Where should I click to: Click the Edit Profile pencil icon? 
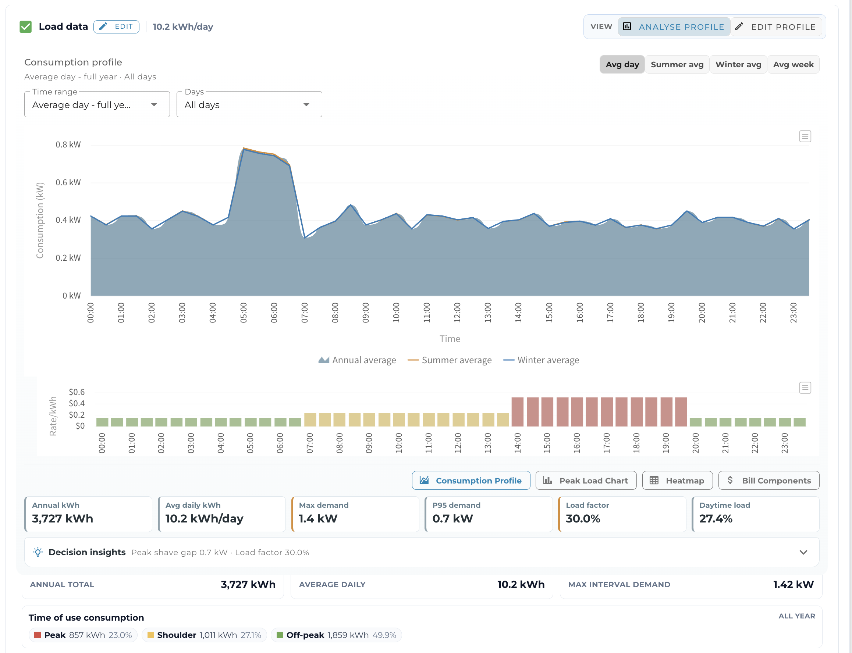click(x=739, y=26)
